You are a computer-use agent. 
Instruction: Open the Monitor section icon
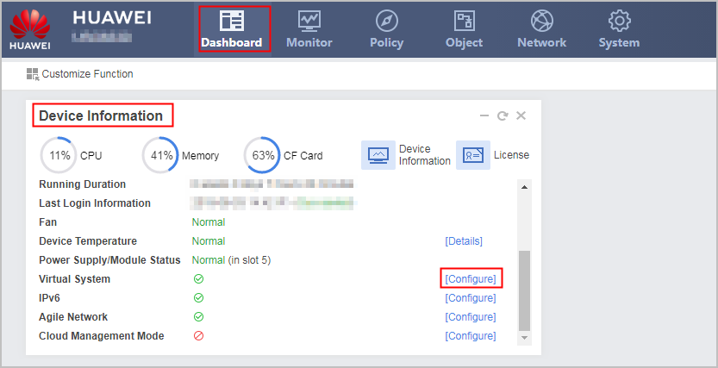pos(309,21)
